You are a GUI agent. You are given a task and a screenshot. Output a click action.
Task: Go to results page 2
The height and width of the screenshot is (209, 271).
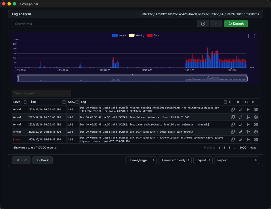224,148
